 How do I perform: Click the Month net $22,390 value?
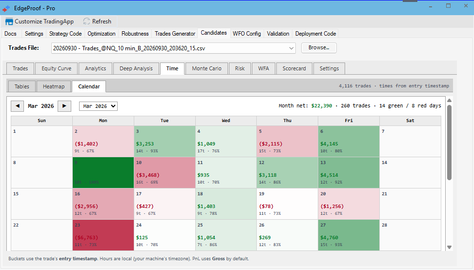point(322,106)
